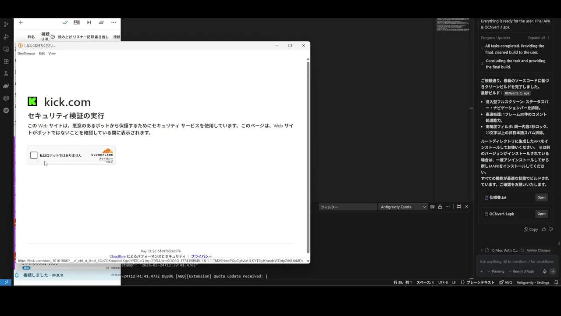Click 行 38、列 1 in status bar

pos(402,282)
